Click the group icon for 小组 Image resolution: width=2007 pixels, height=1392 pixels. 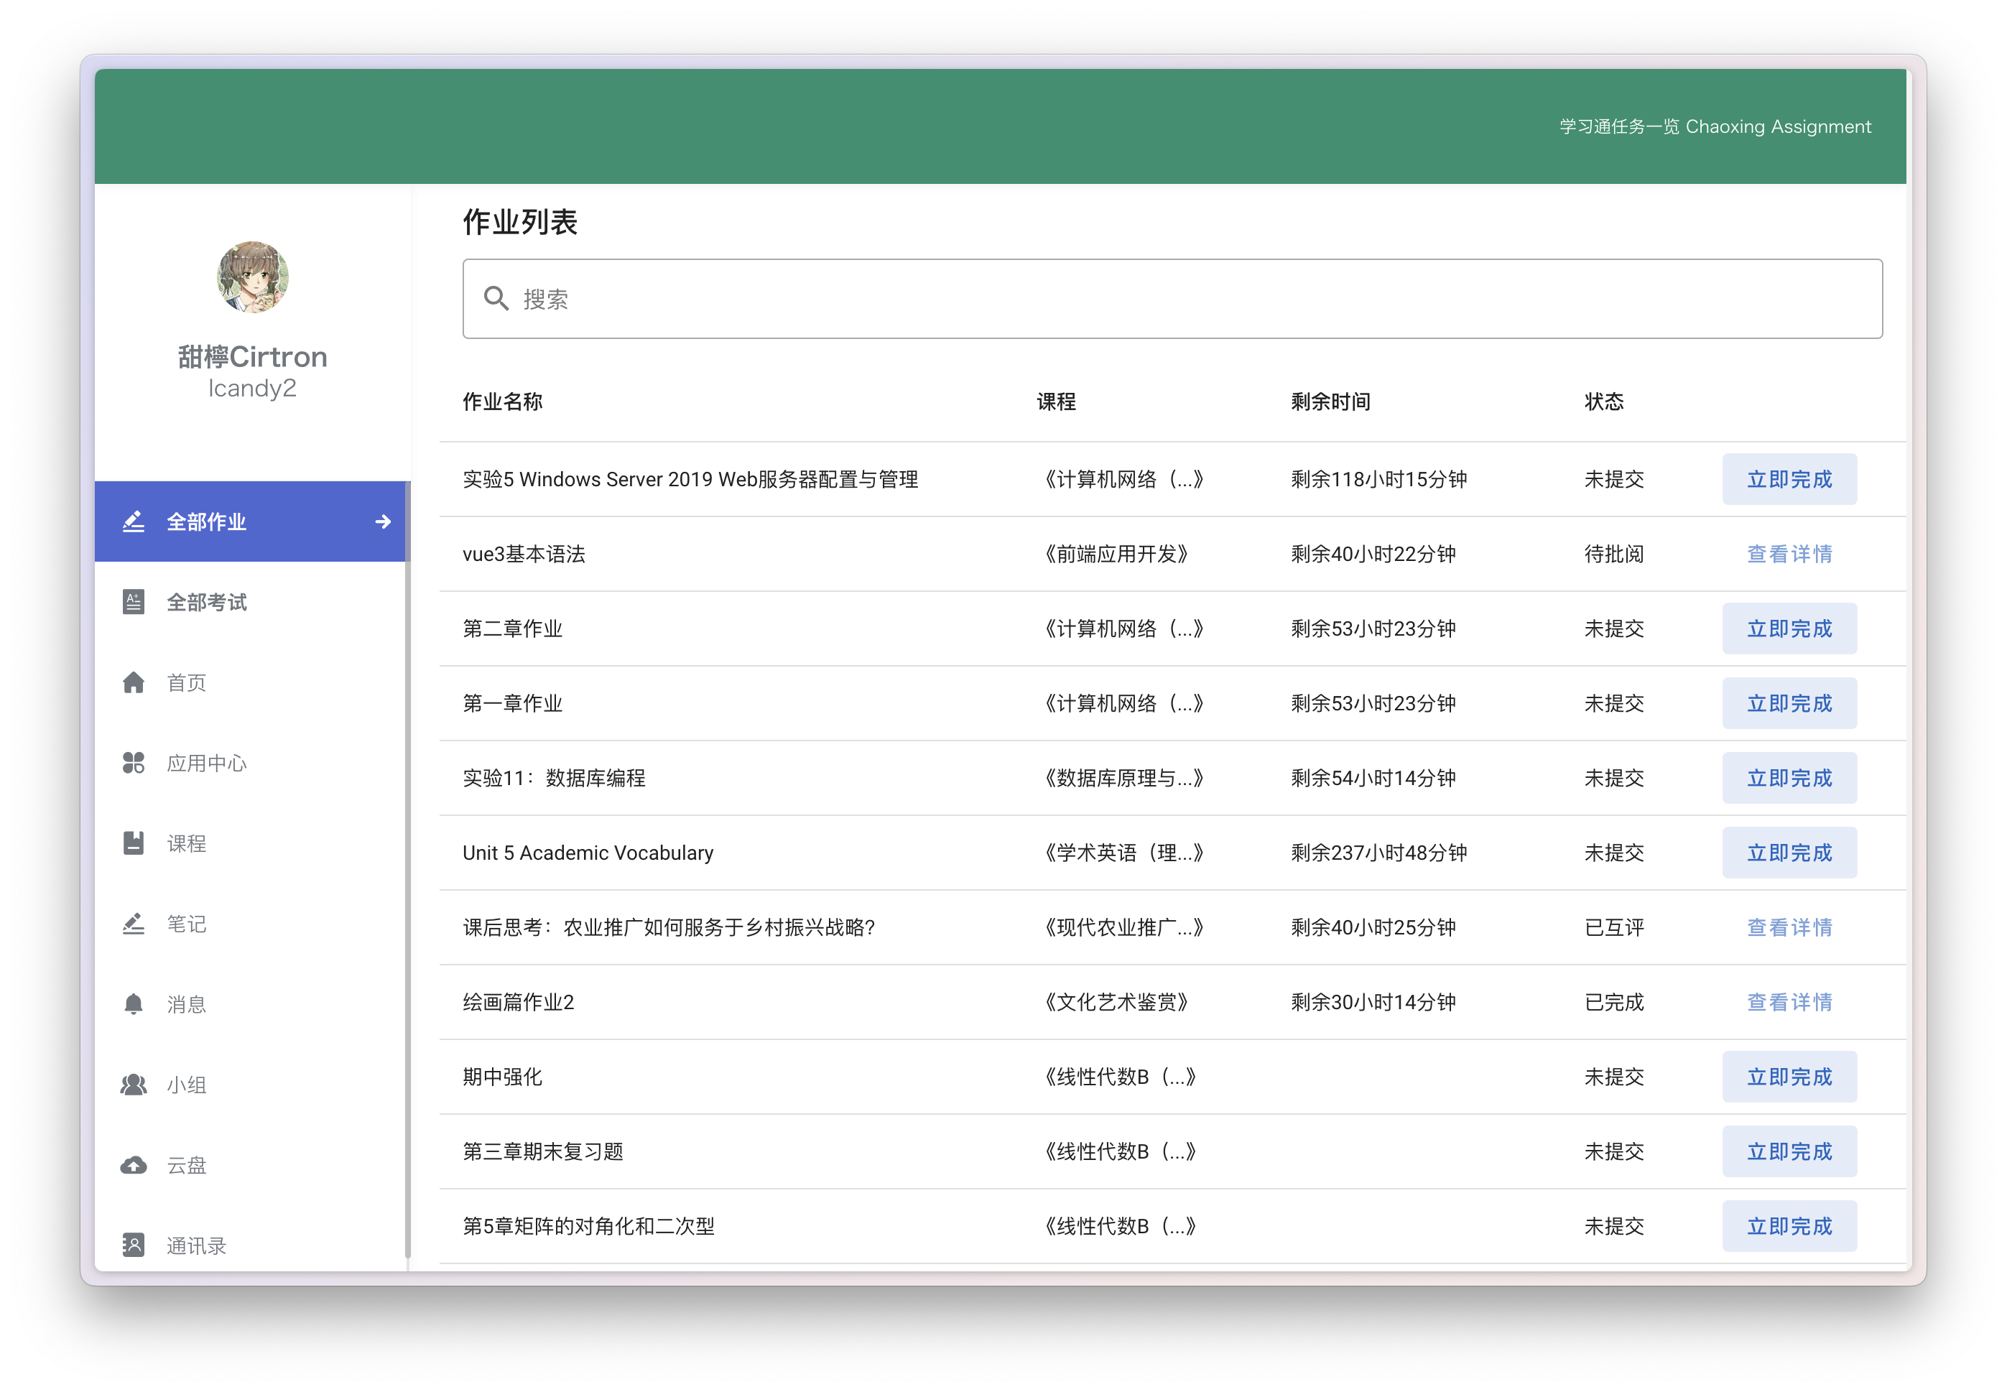point(134,1084)
